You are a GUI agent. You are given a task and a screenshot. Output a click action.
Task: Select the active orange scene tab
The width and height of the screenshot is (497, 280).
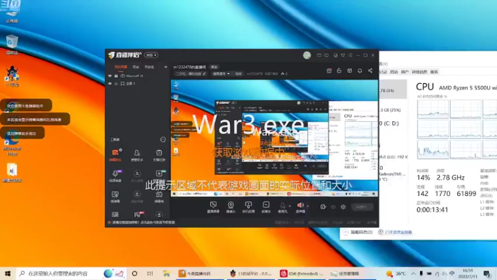[121, 67]
